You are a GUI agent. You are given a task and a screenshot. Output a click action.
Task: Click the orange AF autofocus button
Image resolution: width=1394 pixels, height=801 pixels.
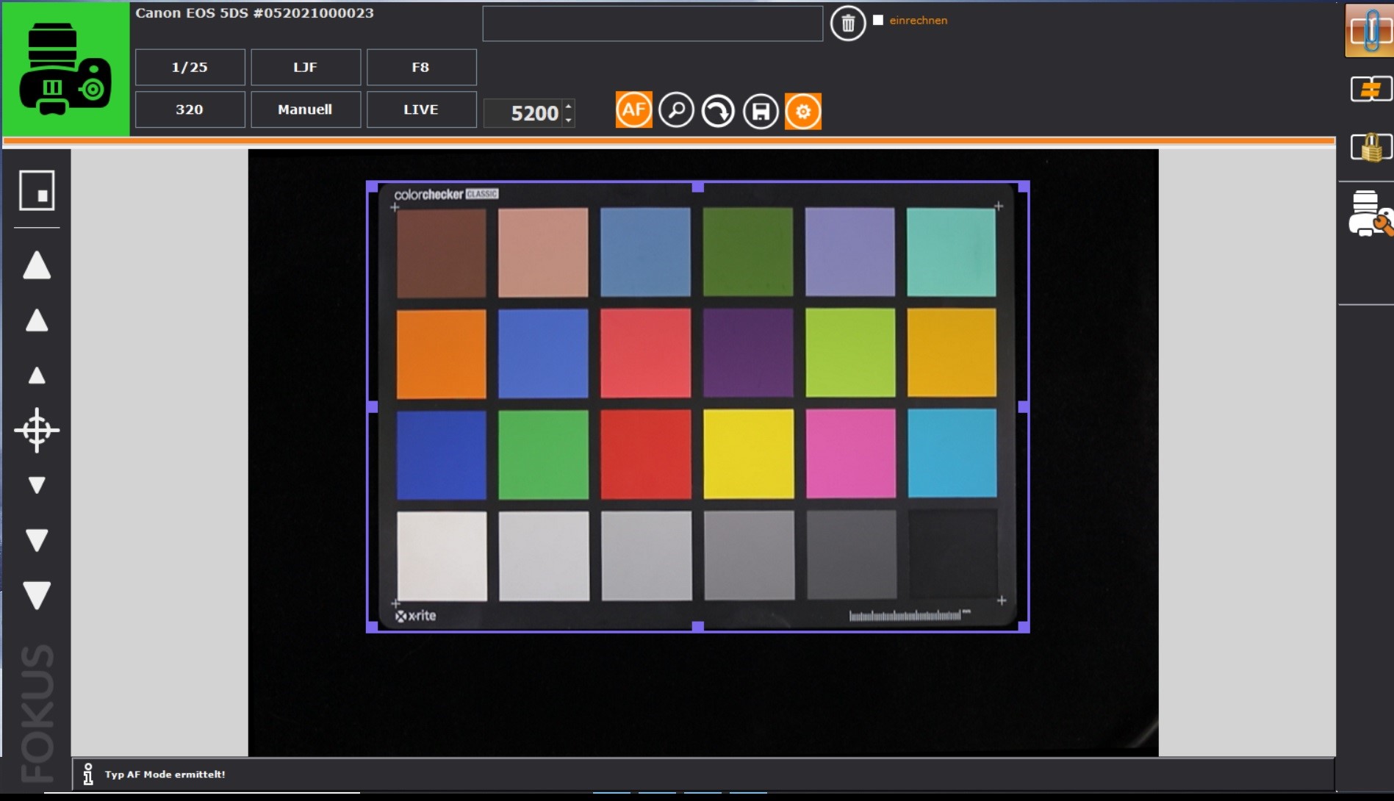click(x=633, y=110)
